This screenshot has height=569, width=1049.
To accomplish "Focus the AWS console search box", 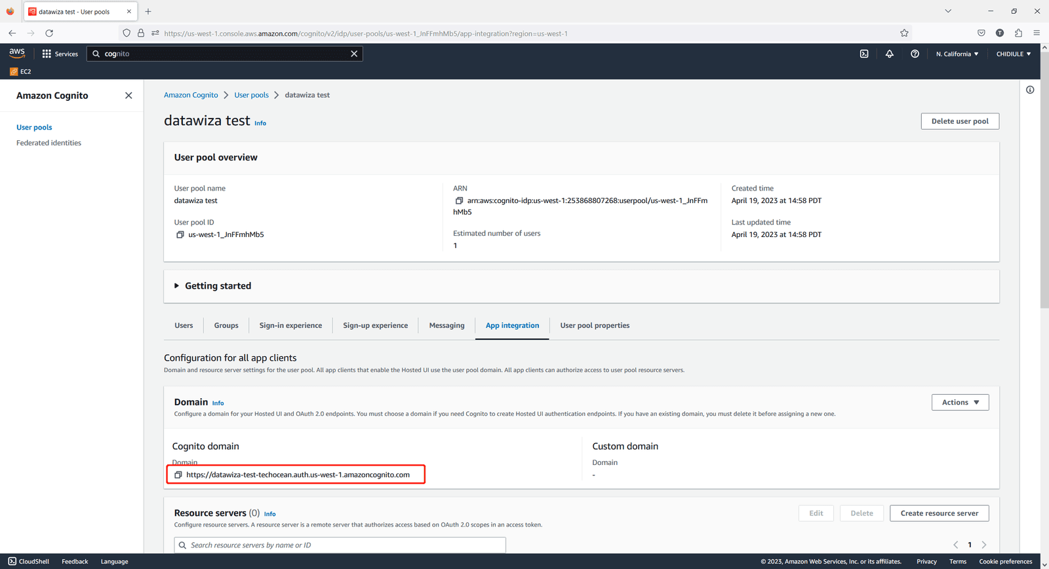I will tap(225, 54).
